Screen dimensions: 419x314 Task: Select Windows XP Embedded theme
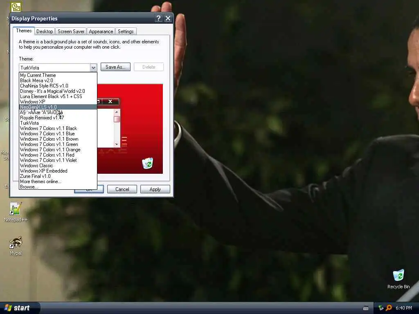pos(58,171)
